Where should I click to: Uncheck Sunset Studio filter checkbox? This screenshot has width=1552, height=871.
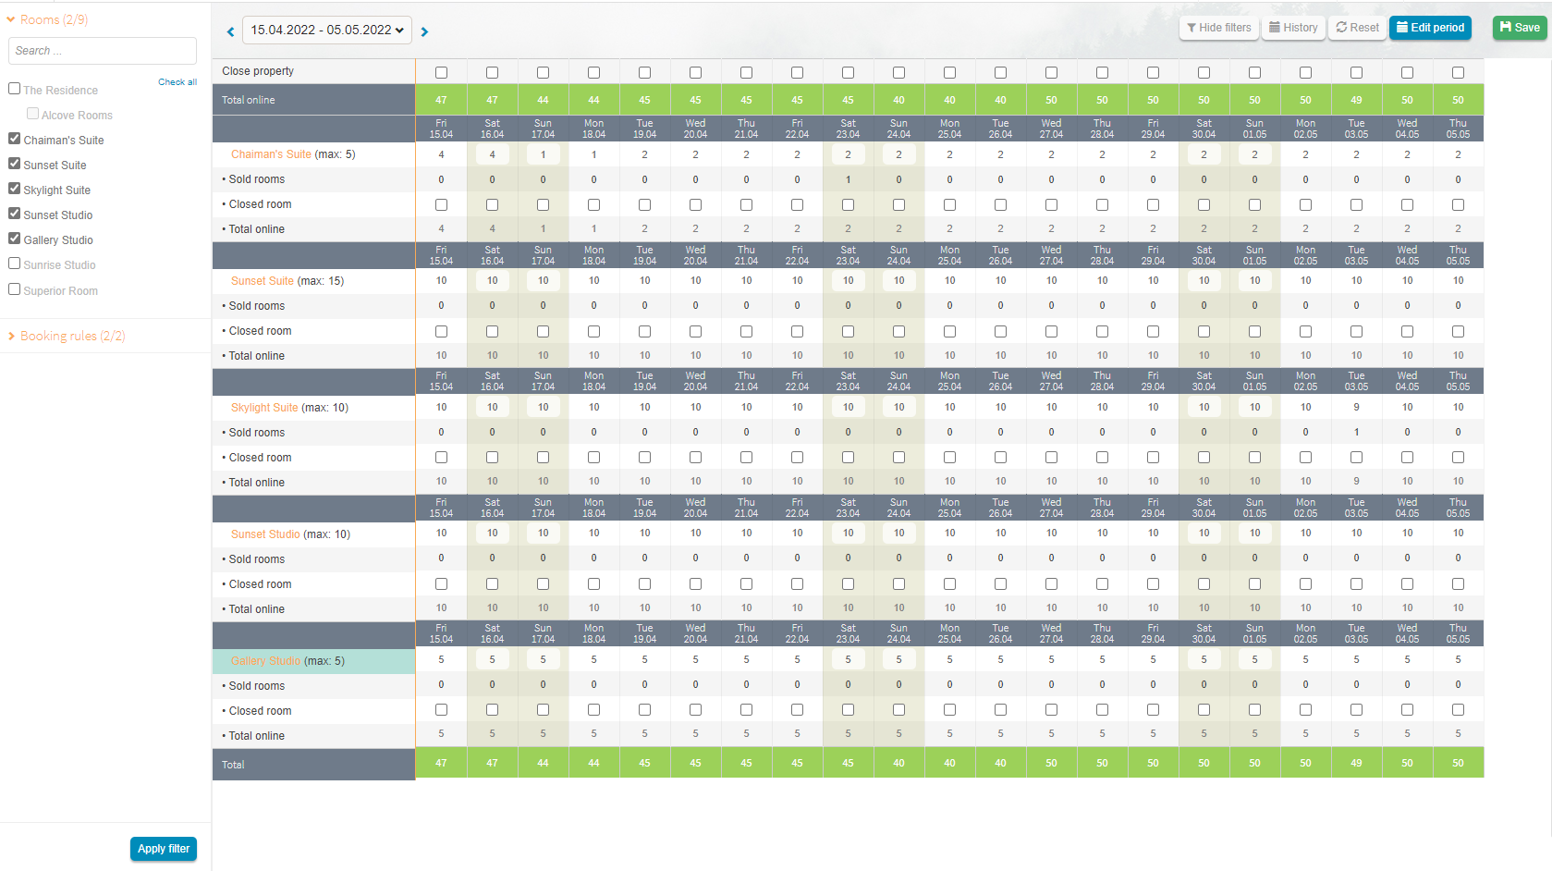tap(14, 214)
